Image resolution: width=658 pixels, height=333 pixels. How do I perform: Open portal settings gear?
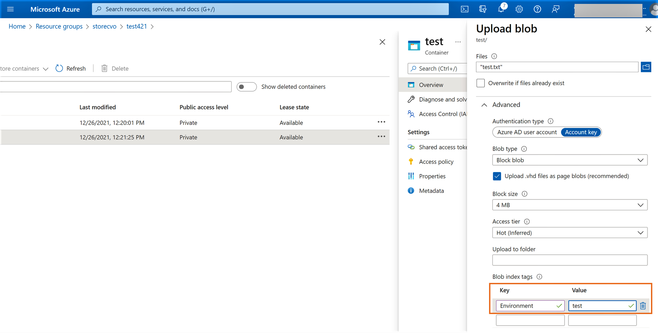click(519, 9)
